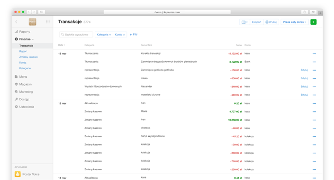Open more options for Katya Wynagrodzenie row
The height and width of the screenshot is (180, 334).
pos(314,137)
